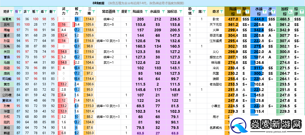Click the filter icon on the 智 stat column
The width and height of the screenshot is (305, 135).
(x=37, y=12)
